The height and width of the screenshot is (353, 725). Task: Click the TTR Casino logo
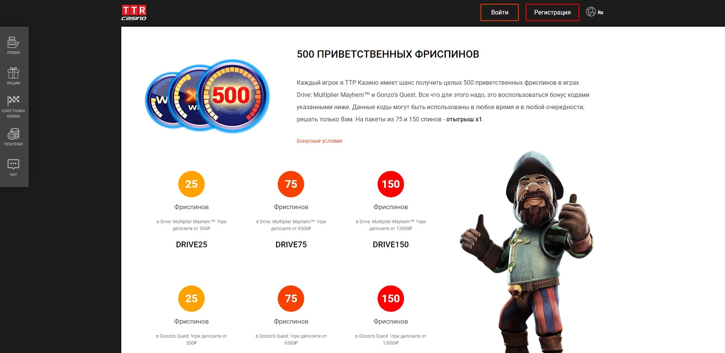click(x=134, y=13)
